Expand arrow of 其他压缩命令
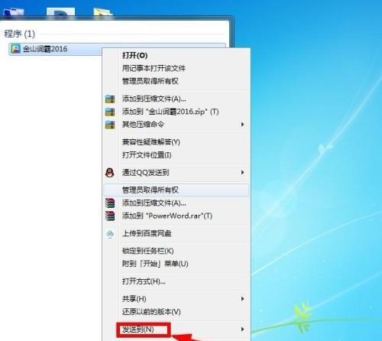Image resolution: width=382 pixels, height=341 pixels. [242, 125]
